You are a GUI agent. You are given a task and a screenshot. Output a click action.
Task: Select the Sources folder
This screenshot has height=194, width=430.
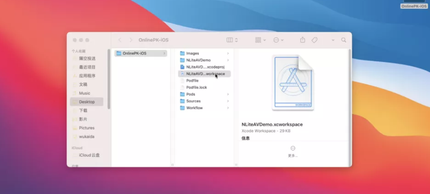[x=204, y=101]
